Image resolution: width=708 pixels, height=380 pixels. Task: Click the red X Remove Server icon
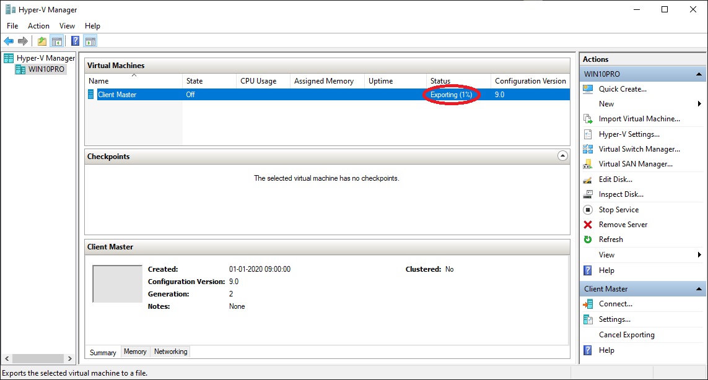[x=588, y=224]
